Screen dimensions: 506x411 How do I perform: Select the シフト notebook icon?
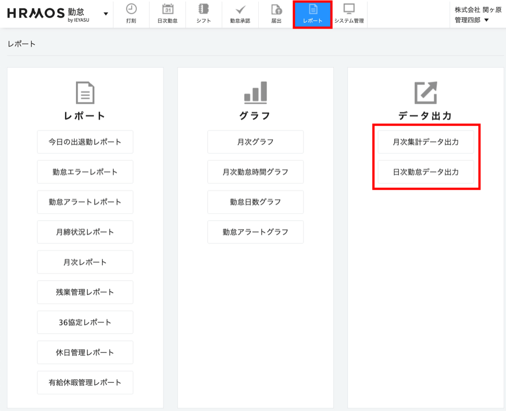(204, 9)
